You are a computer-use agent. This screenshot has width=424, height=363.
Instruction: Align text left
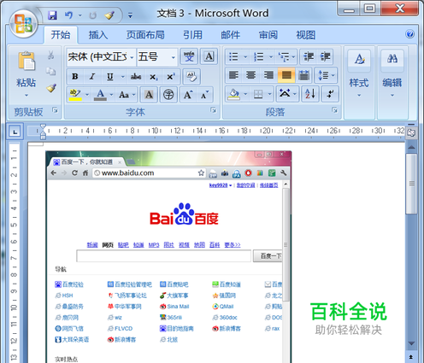tap(234, 75)
